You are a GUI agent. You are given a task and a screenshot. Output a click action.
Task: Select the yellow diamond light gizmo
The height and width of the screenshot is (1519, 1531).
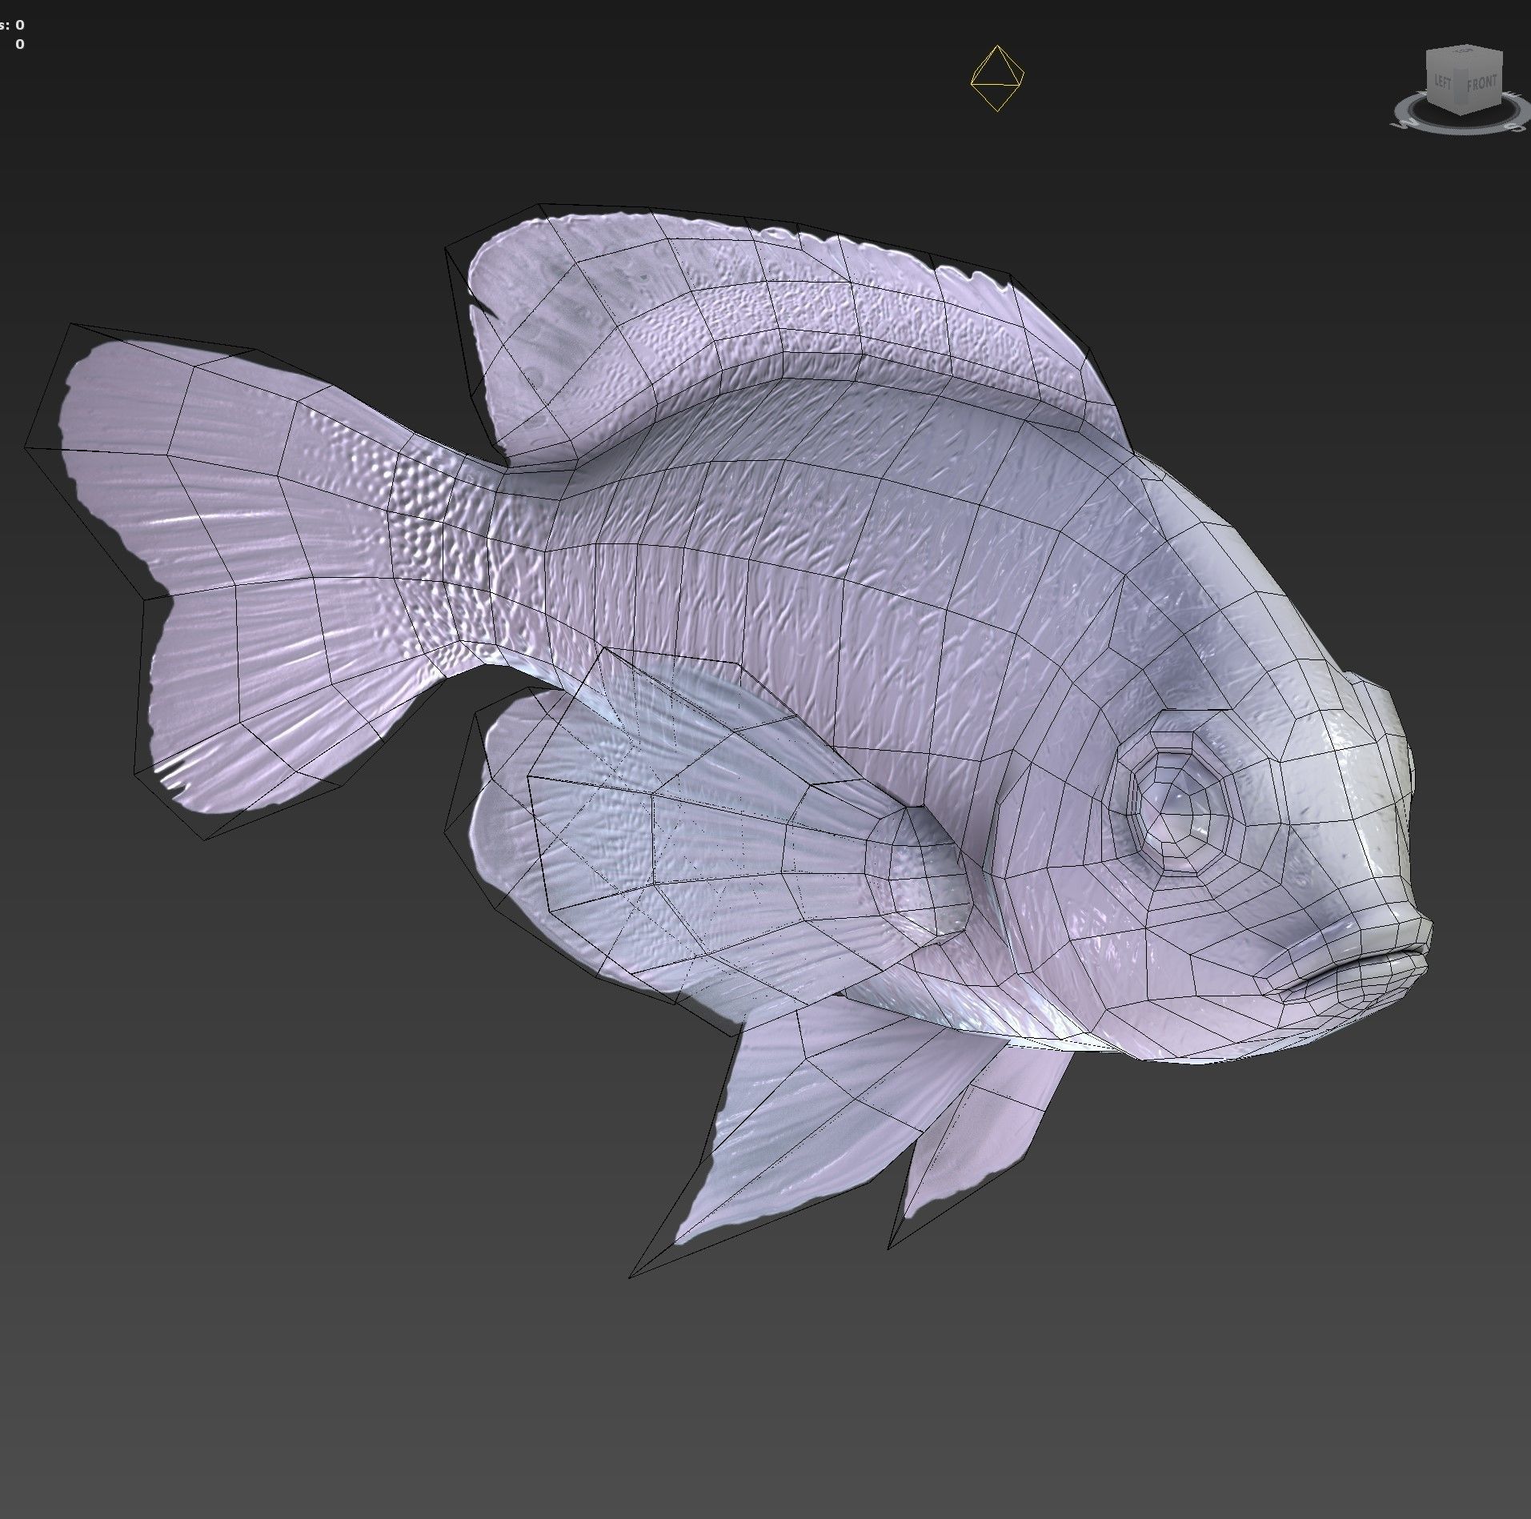tap(996, 78)
